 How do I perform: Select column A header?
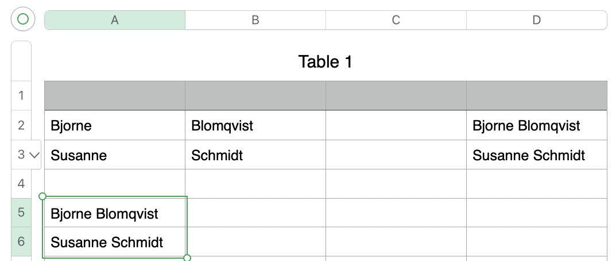[x=115, y=20]
